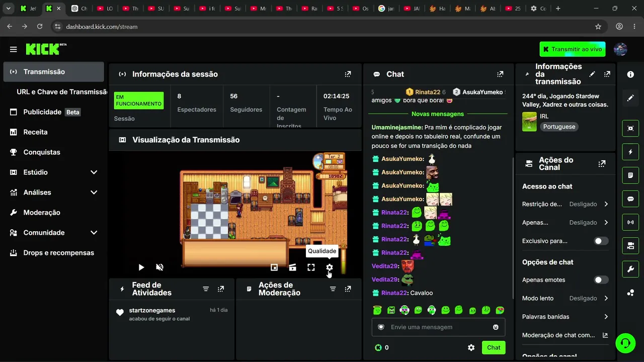Toggle the Exclusivo para... switch
The image size is (644, 362).
click(x=601, y=241)
